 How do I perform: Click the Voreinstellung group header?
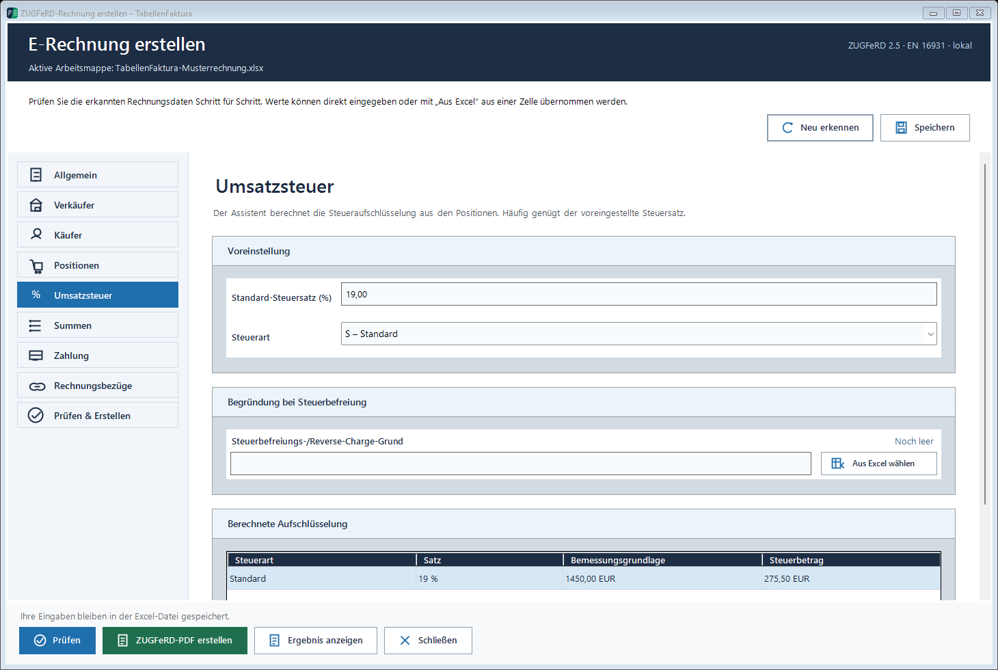(584, 251)
